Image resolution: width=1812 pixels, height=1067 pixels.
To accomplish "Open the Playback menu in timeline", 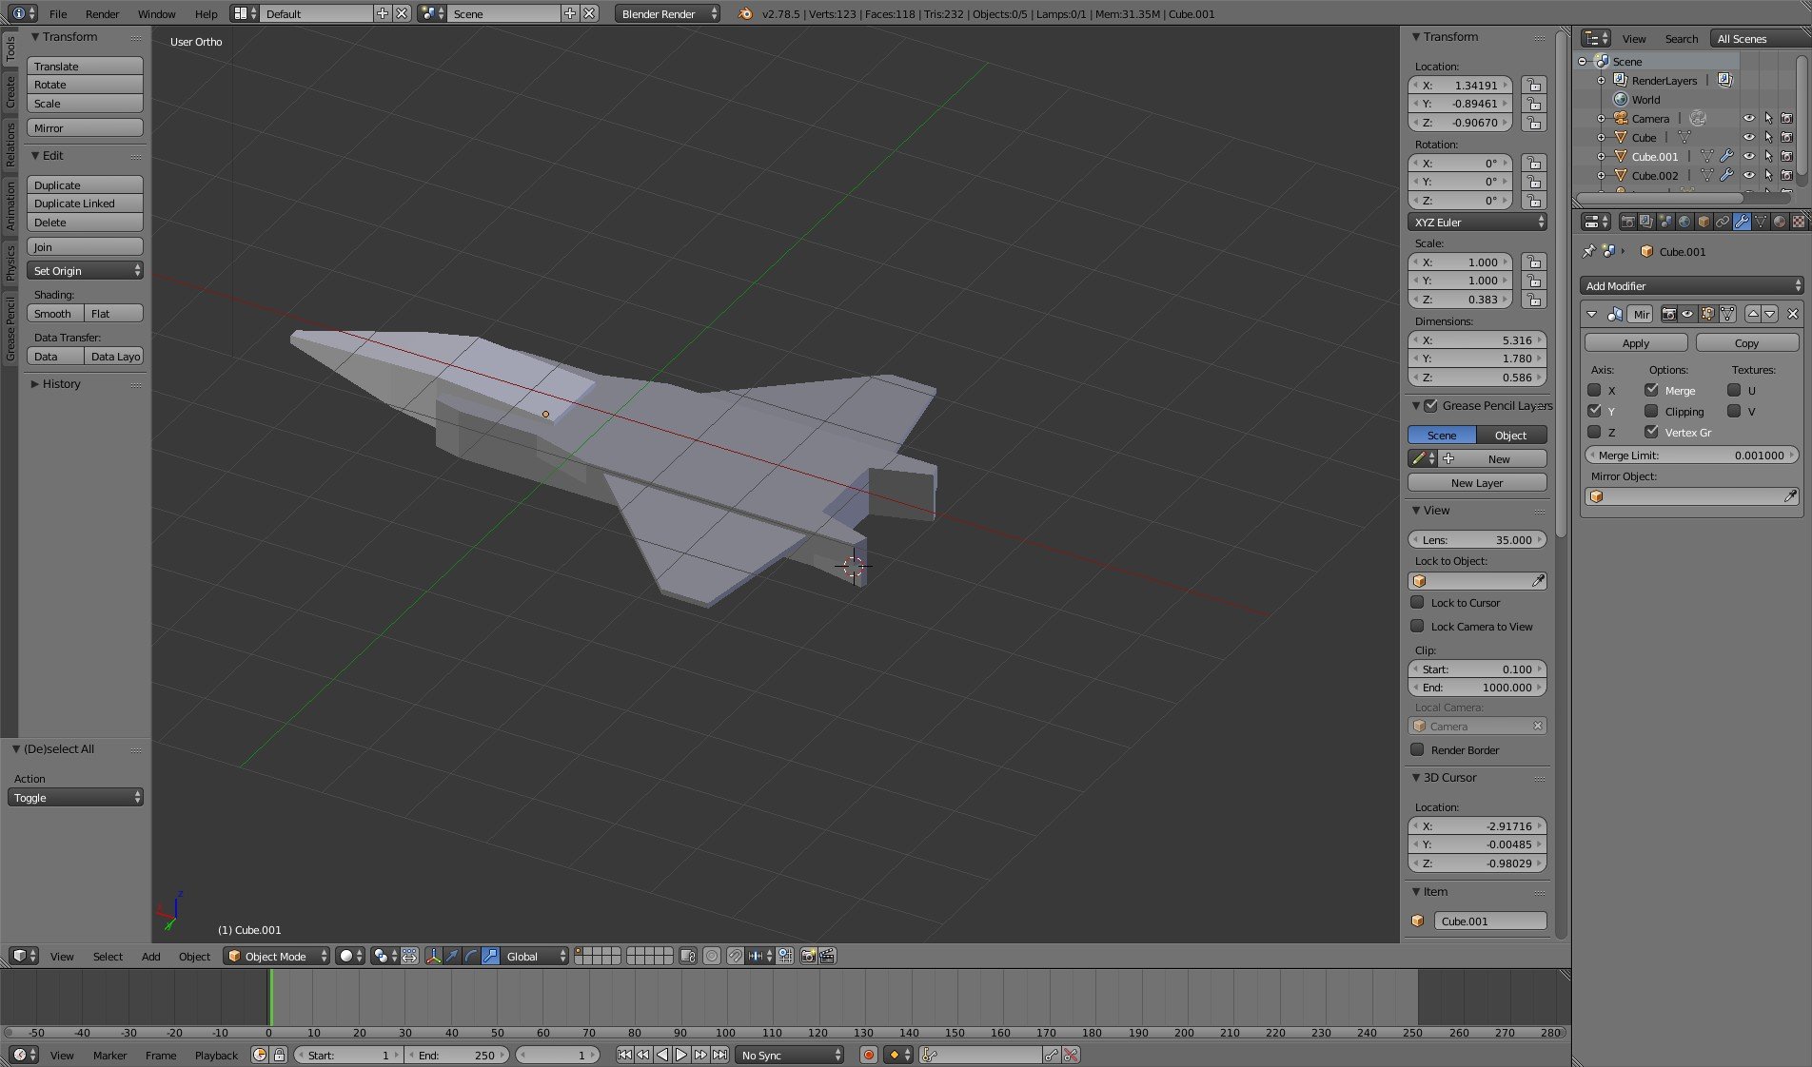I will coord(216,1055).
